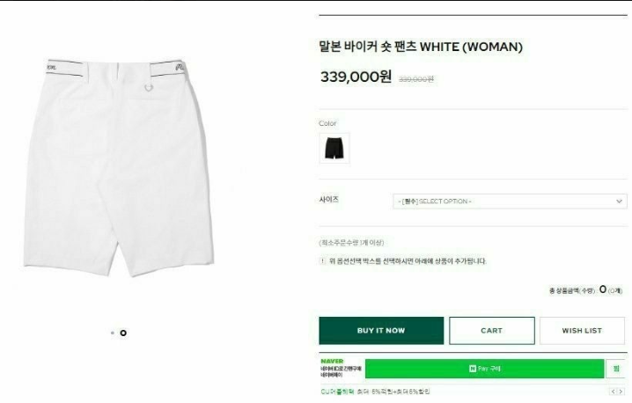Open the white shorts product image

[119, 167]
